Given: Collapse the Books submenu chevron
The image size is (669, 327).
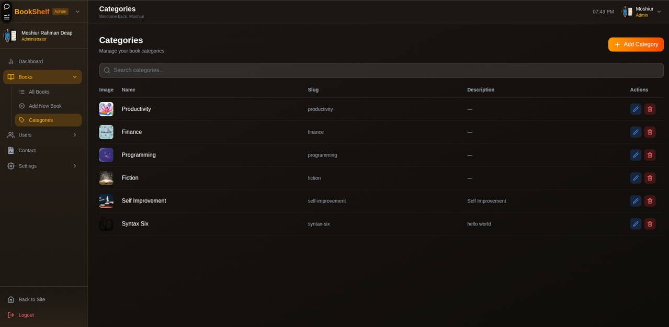Looking at the screenshot, I should (75, 77).
